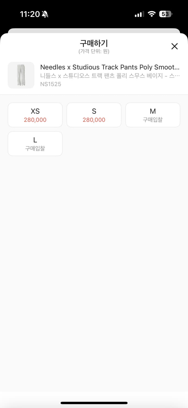Tap the 가격 단위: 원 note
This screenshot has height=408, width=188.
tap(94, 51)
